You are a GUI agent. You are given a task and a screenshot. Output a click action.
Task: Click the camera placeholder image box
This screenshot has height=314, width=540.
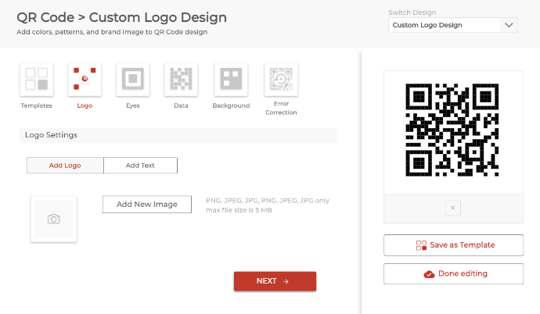pyautogui.click(x=54, y=219)
